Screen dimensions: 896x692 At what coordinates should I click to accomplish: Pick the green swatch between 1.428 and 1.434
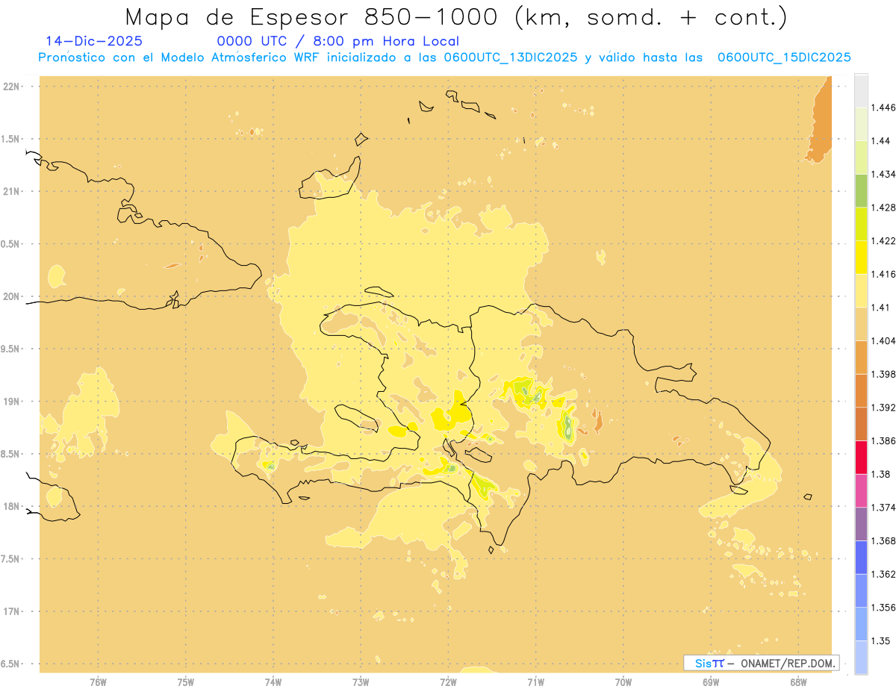tap(861, 190)
